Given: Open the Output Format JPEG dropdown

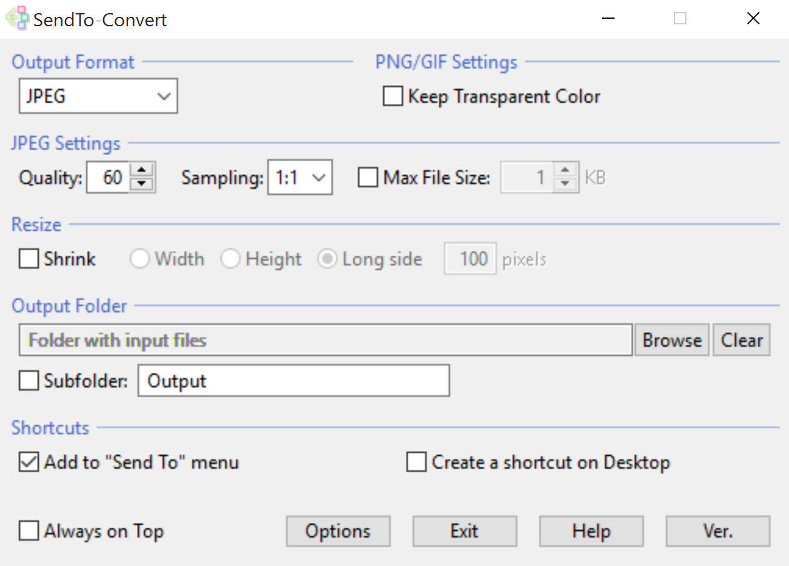Looking at the screenshot, I should (x=98, y=96).
